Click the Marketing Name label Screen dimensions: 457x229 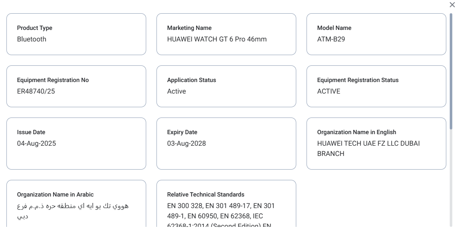point(189,28)
